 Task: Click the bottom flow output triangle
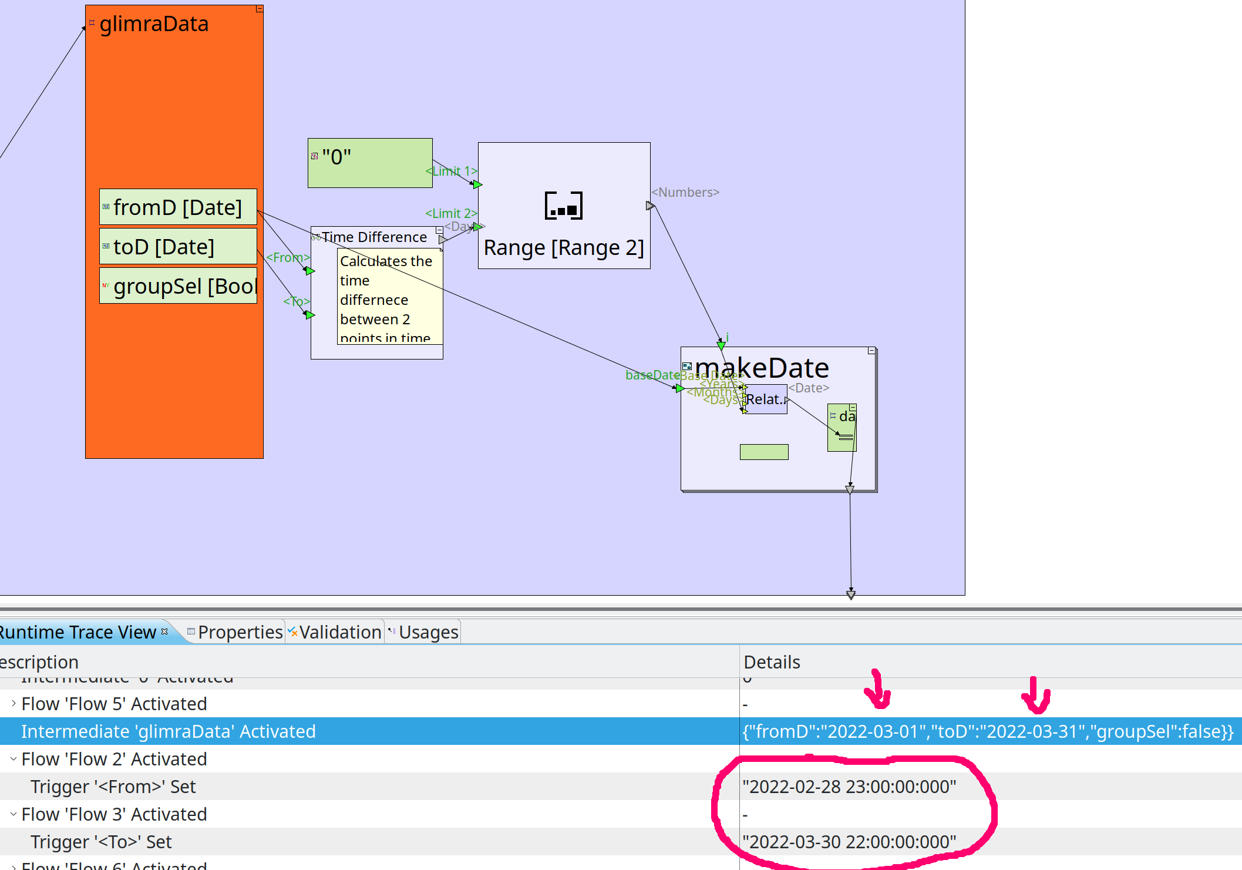click(851, 595)
